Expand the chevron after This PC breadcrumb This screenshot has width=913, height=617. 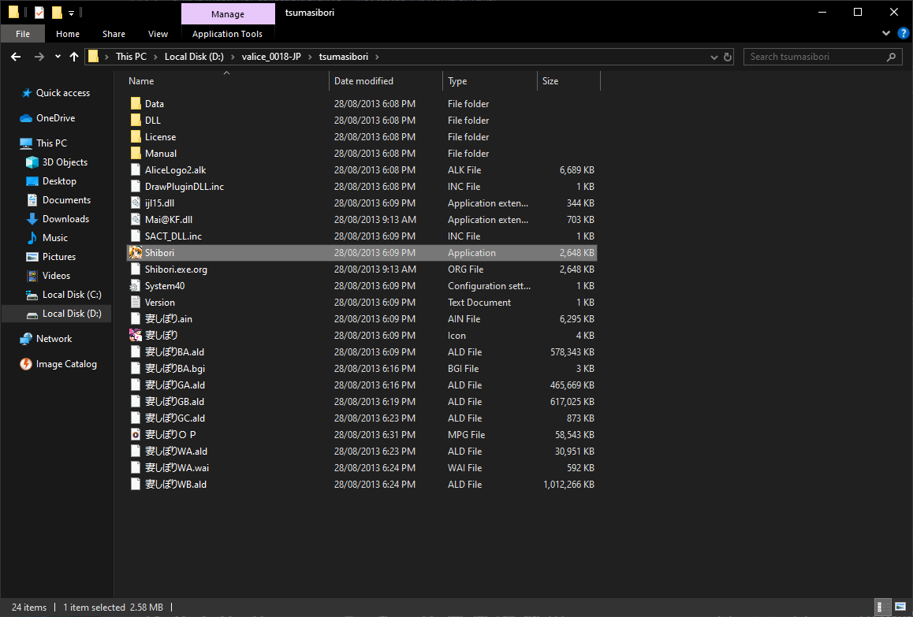click(x=155, y=57)
